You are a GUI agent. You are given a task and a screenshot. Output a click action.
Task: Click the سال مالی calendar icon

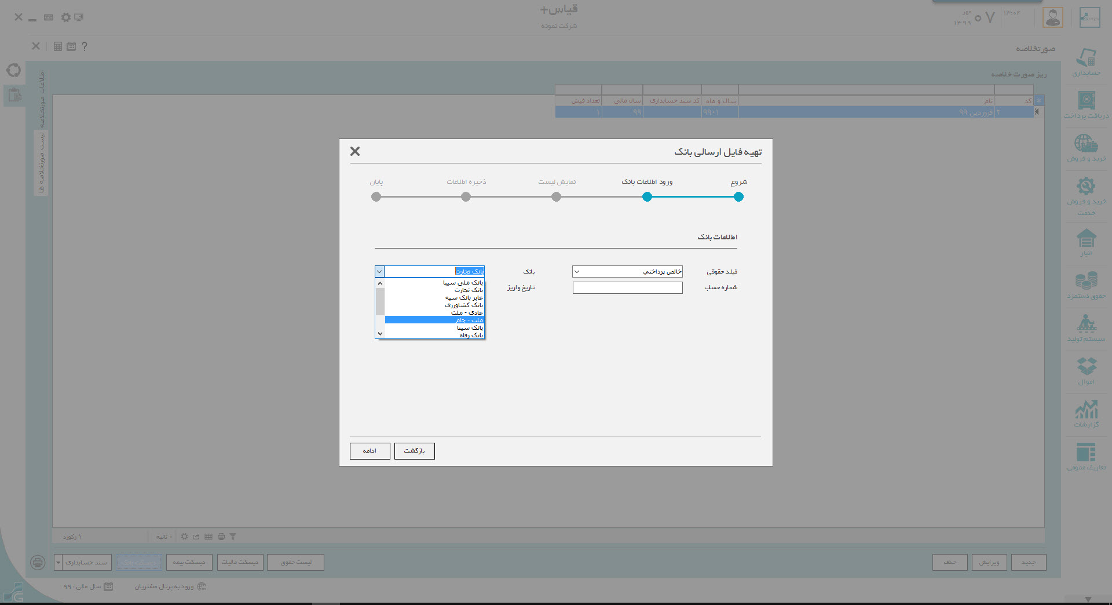pyautogui.click(x=108, y=586)
